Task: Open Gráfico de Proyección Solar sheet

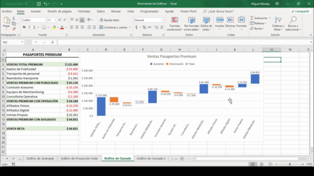Action: [x=79, y=158]
